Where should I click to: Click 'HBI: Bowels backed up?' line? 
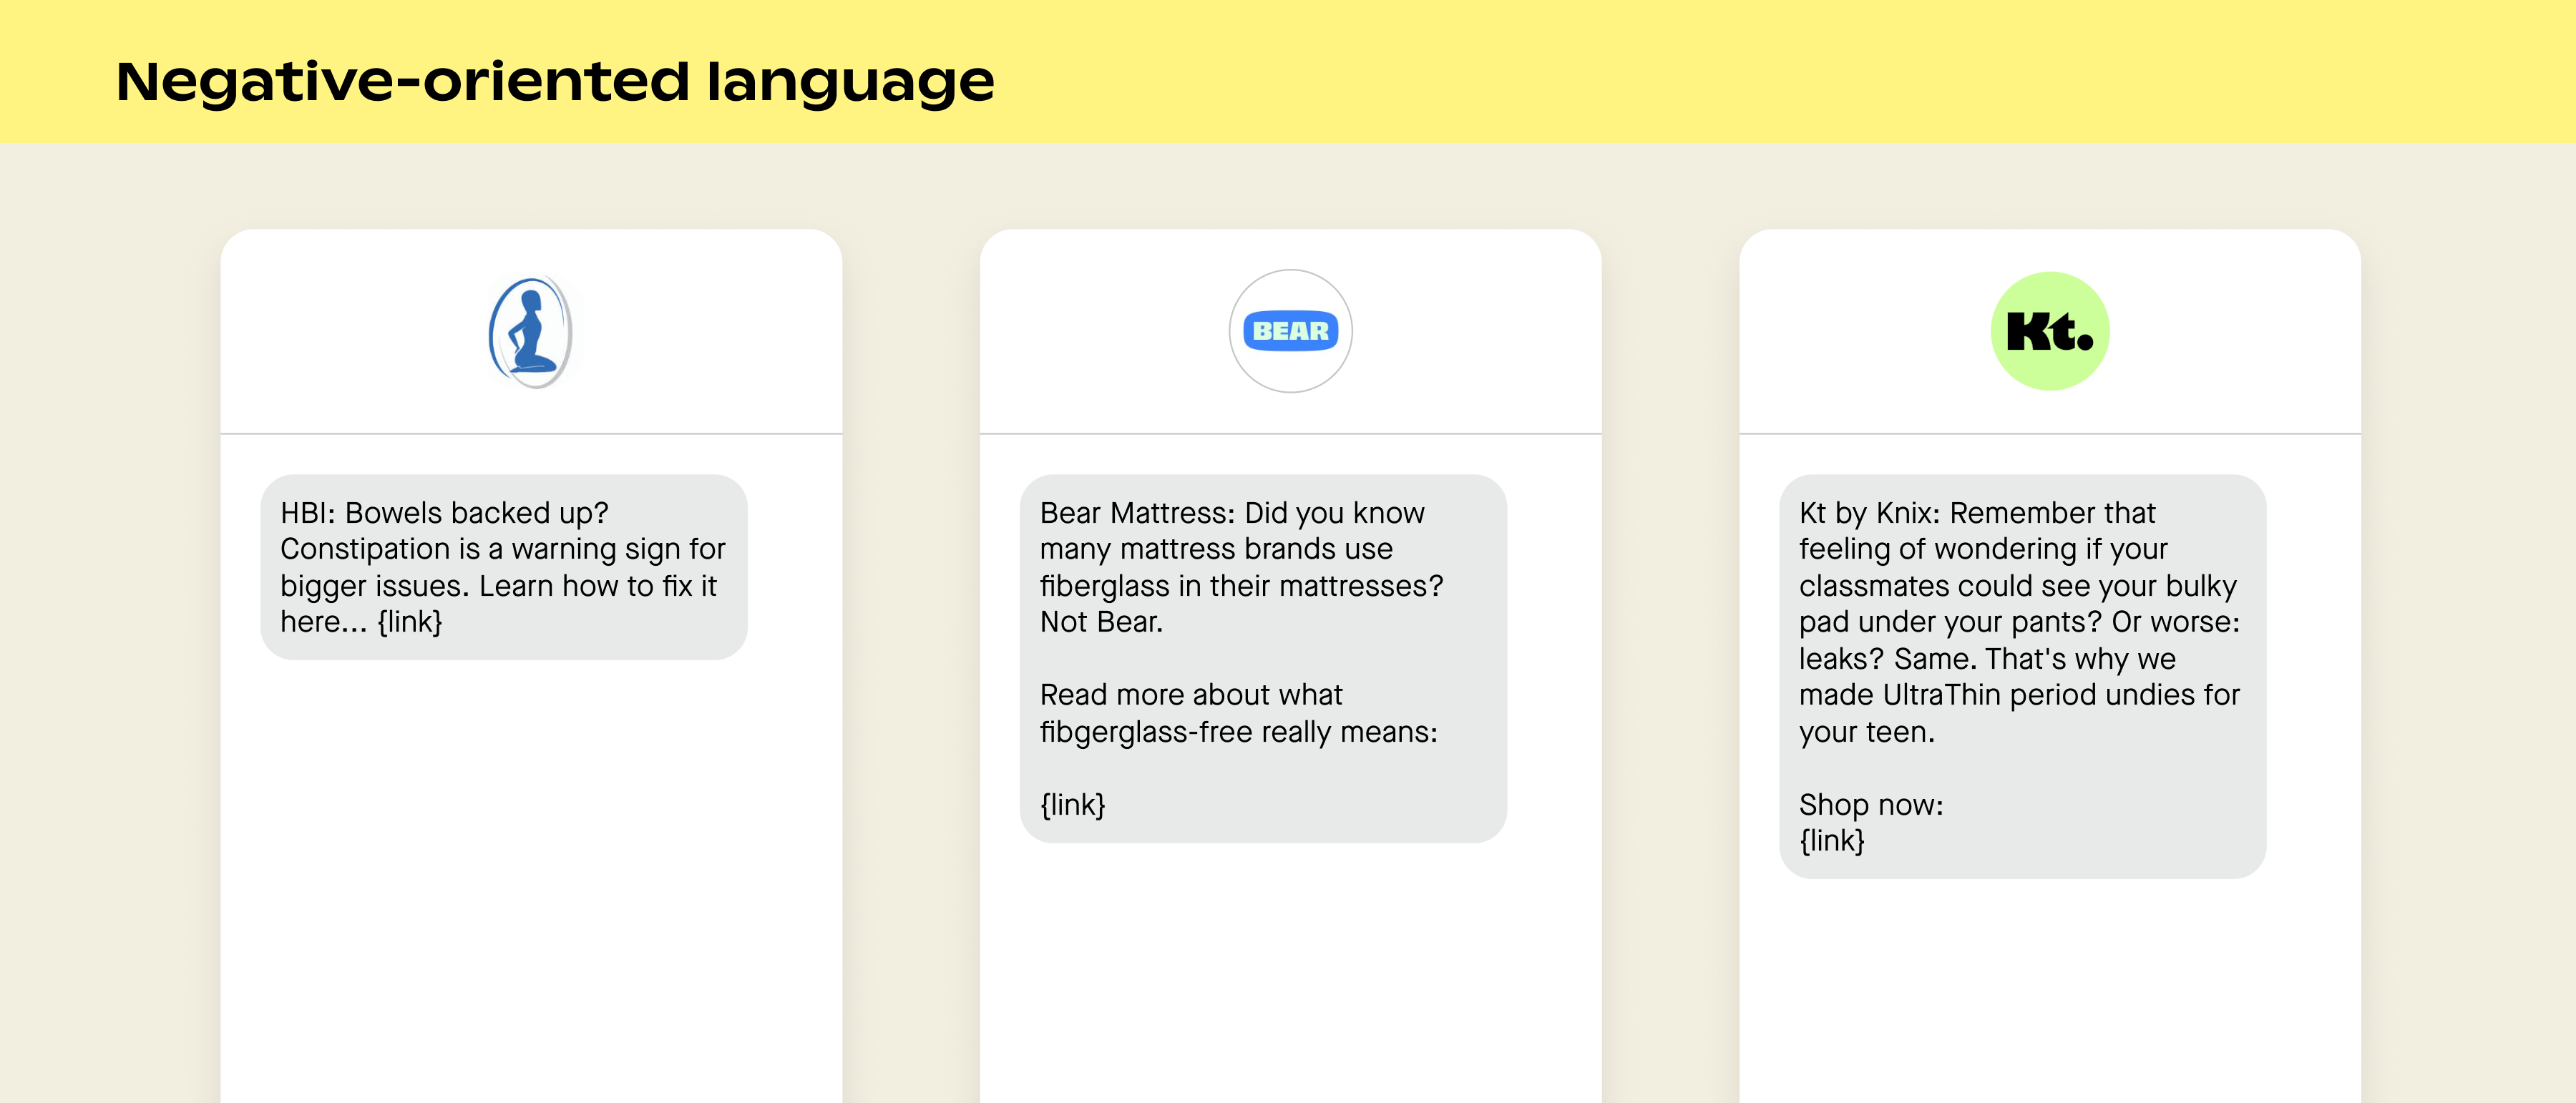(444, 513)
